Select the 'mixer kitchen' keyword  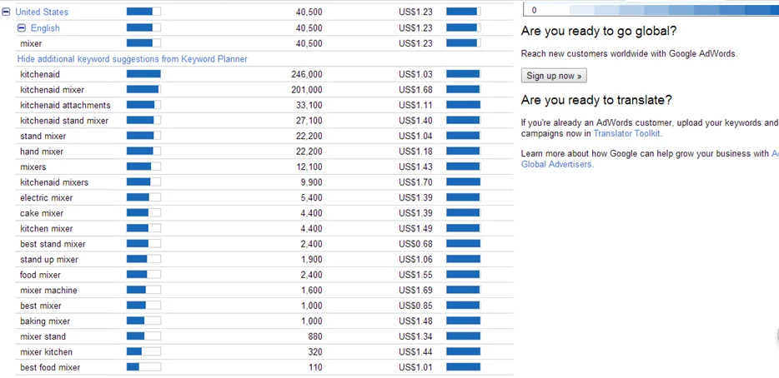coord(46,351)
